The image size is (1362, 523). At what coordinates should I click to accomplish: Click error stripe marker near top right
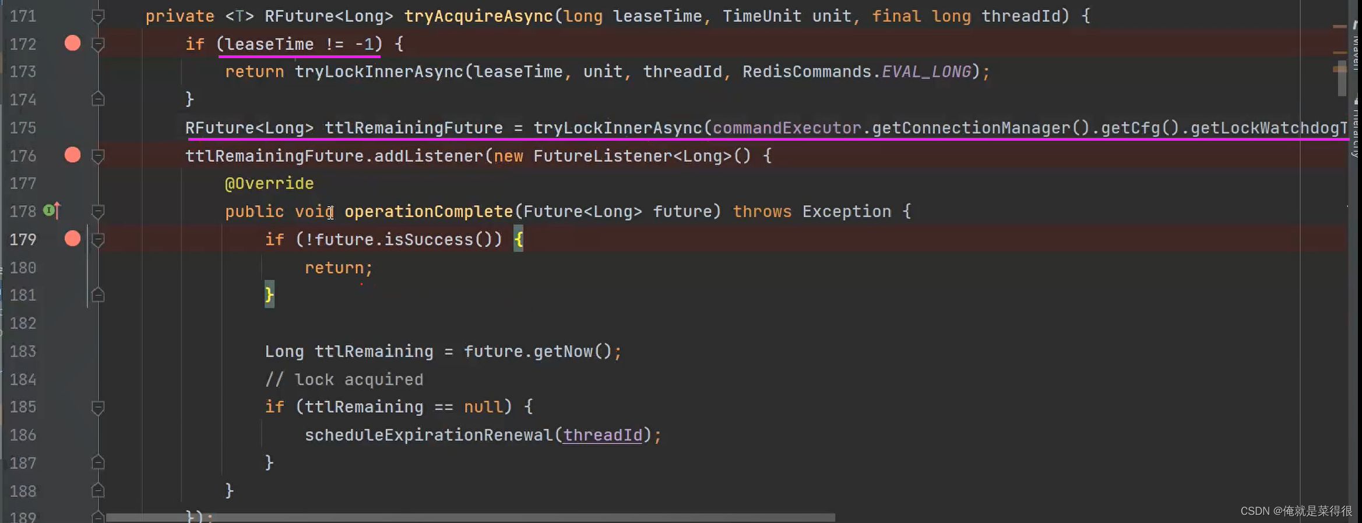point(1340,26)
